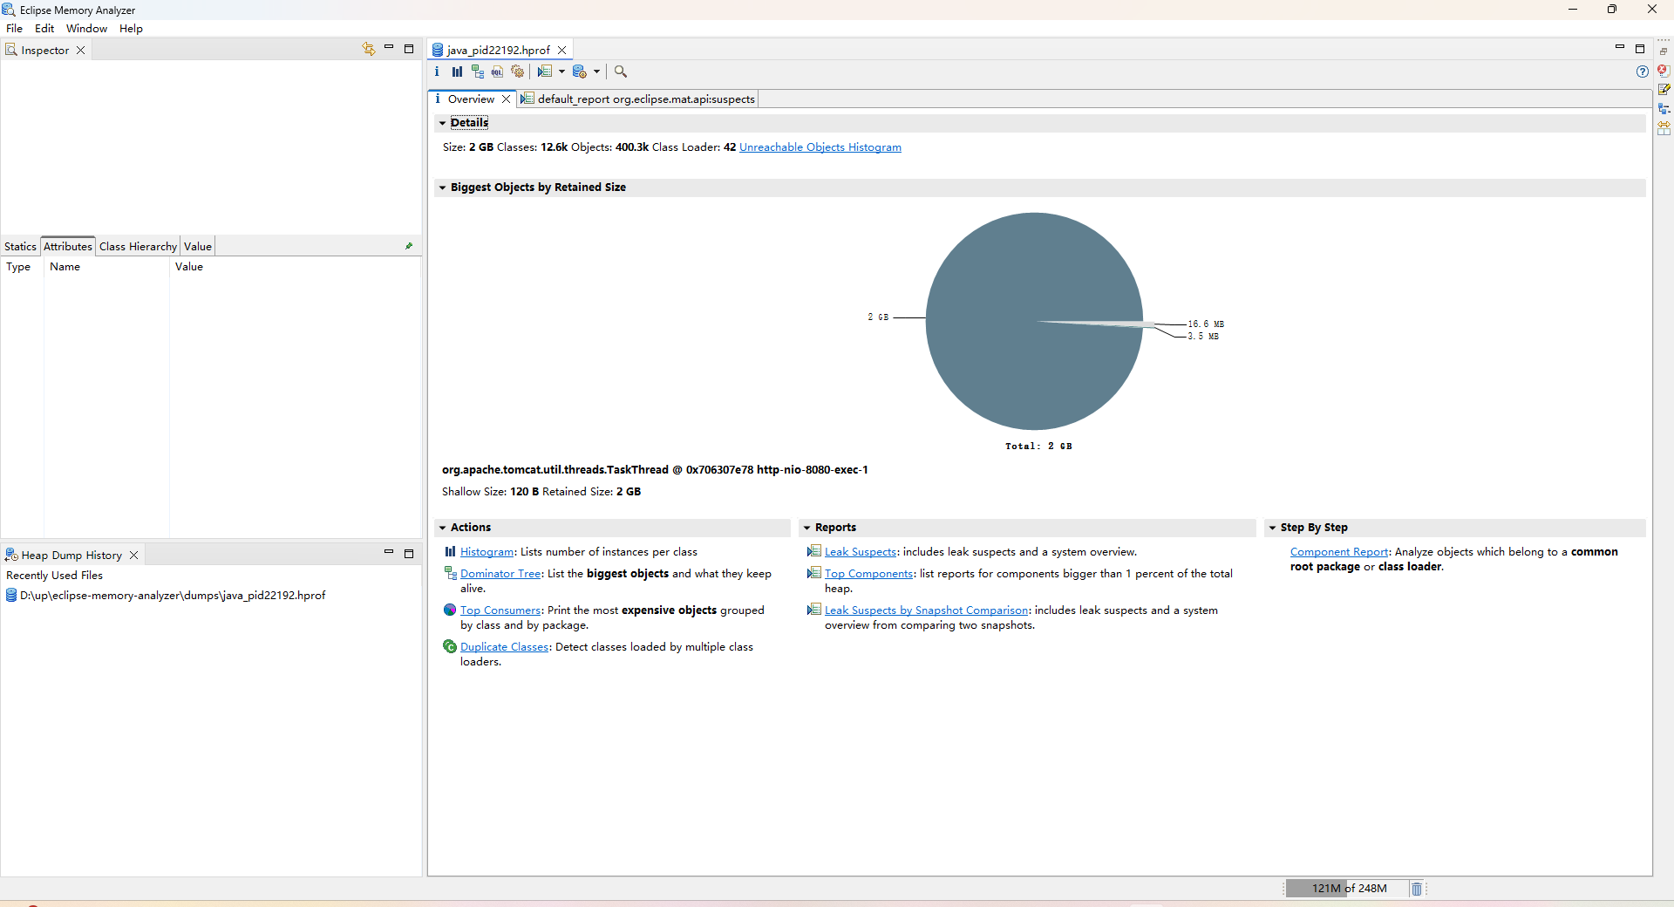
Task: Open the Dominator Tree link
Action: [x=500, y=574]
